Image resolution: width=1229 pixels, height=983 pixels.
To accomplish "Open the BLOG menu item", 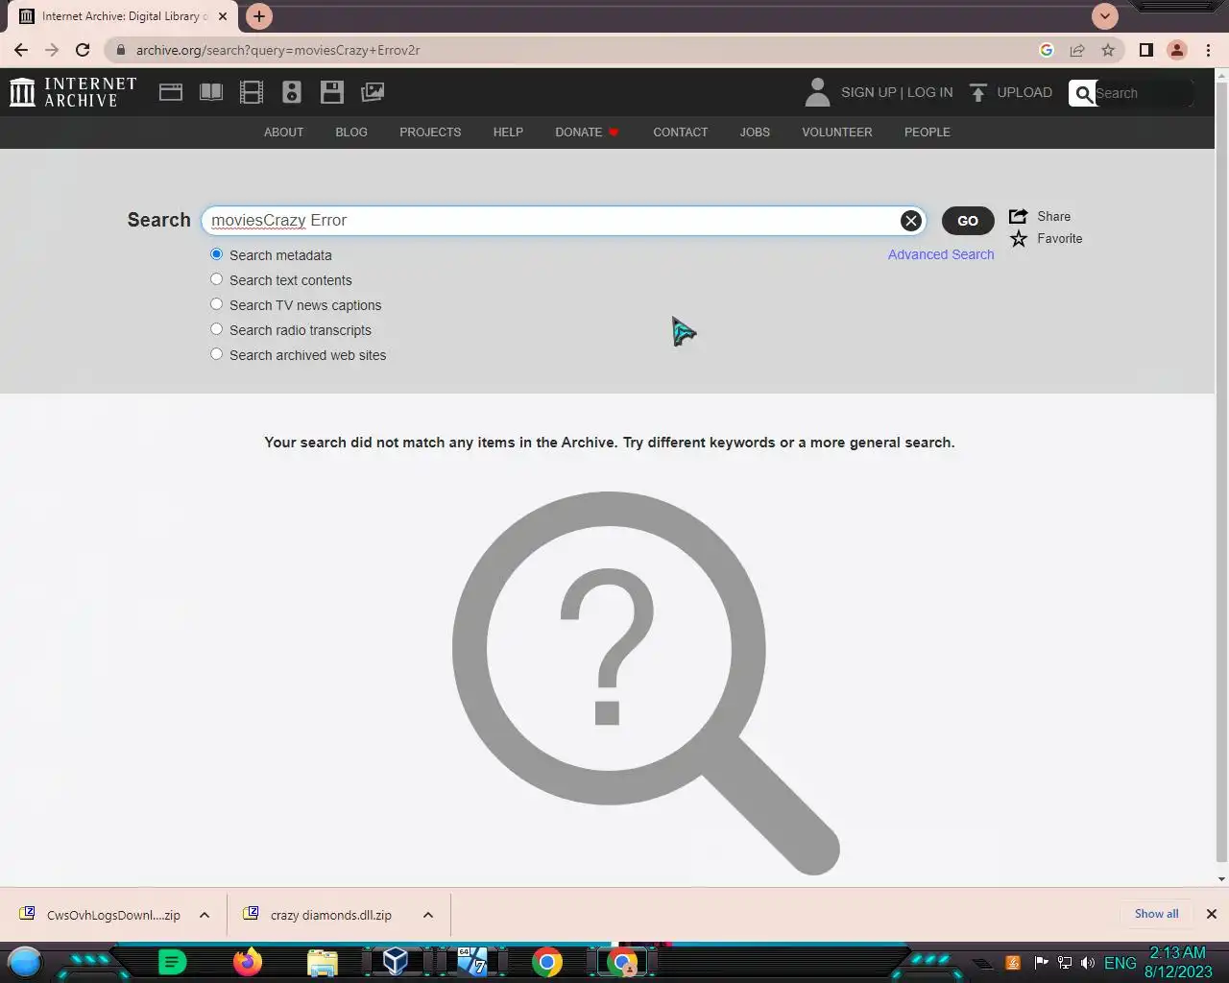I will (351, 132).
